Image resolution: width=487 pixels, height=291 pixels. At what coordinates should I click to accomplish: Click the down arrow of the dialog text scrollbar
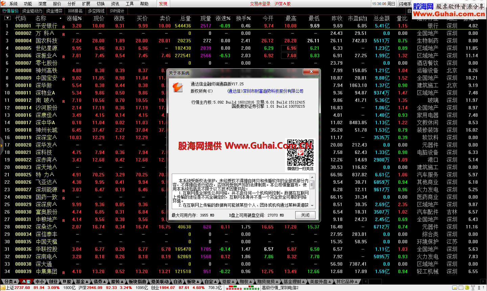coord(312,205)
